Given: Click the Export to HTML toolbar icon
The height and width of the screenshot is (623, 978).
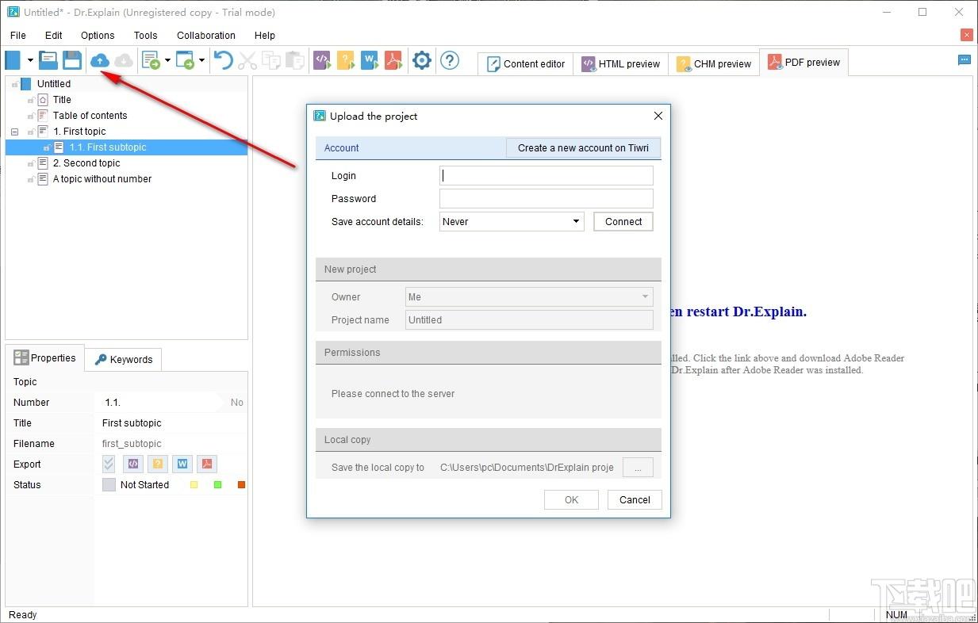Looking at the screenshot, I should pyautogui.click(x=322, y=60).
